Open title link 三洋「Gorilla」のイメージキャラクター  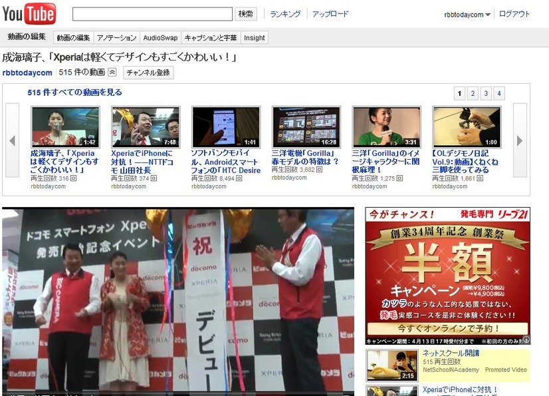pyautogui.click(x=386, y=161)
